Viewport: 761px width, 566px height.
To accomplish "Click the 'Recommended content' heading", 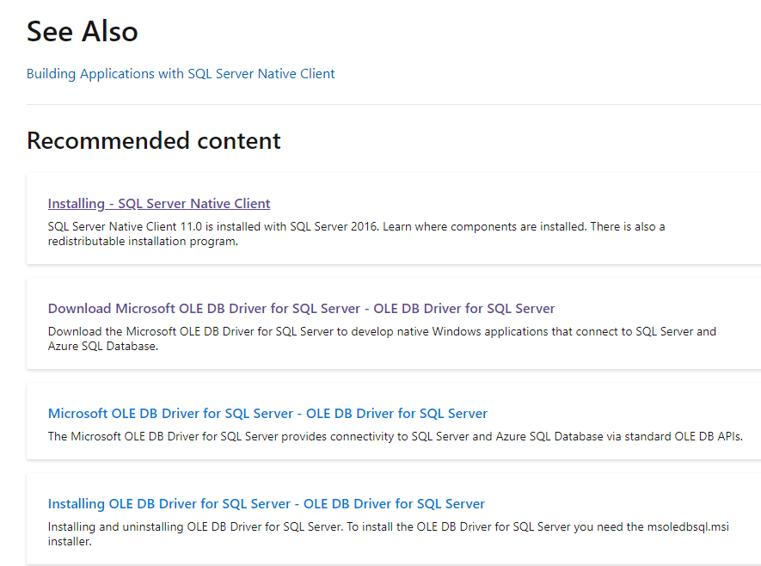I will (154, 141).
